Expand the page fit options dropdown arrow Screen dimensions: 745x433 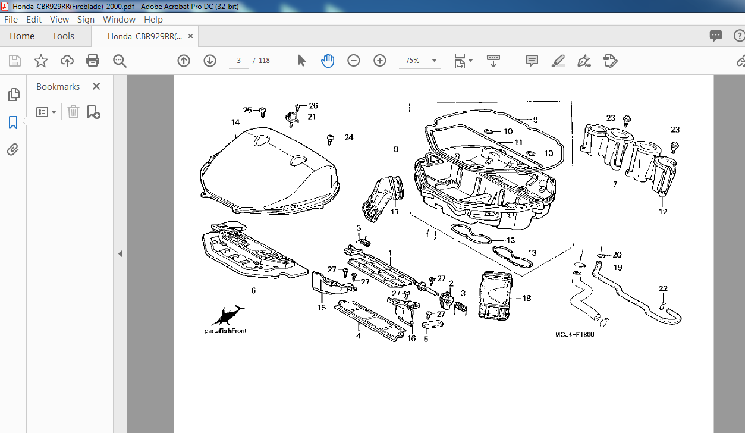[471, 61]
